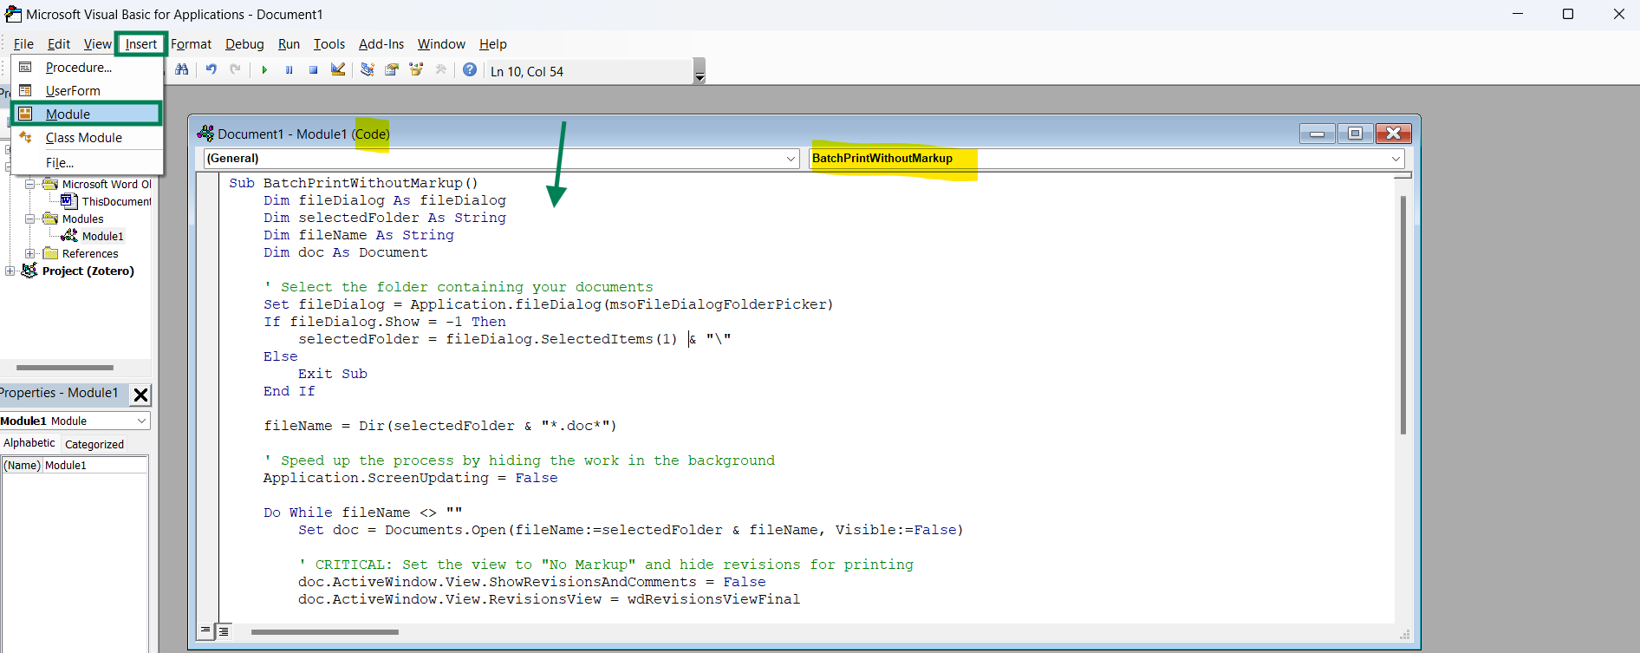This screenshot has height=653, width=1640.
Task: Open the Debug menu
Action: [x=244, y=44]
